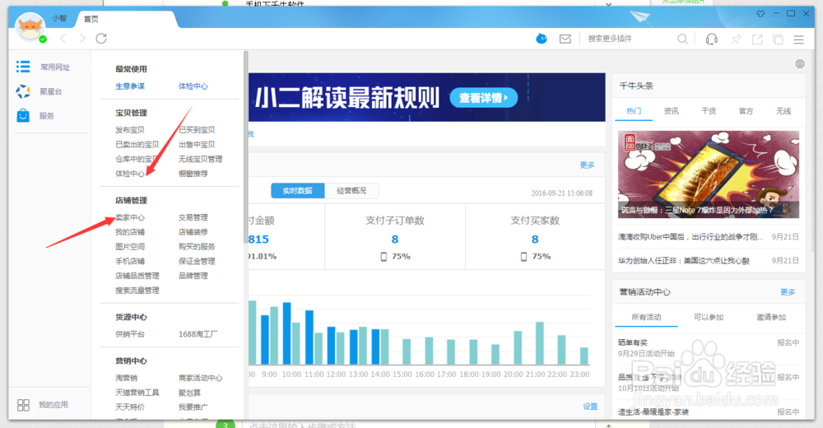
Task: Click 更多 link above data panel
Action: [x=588, y=165]
